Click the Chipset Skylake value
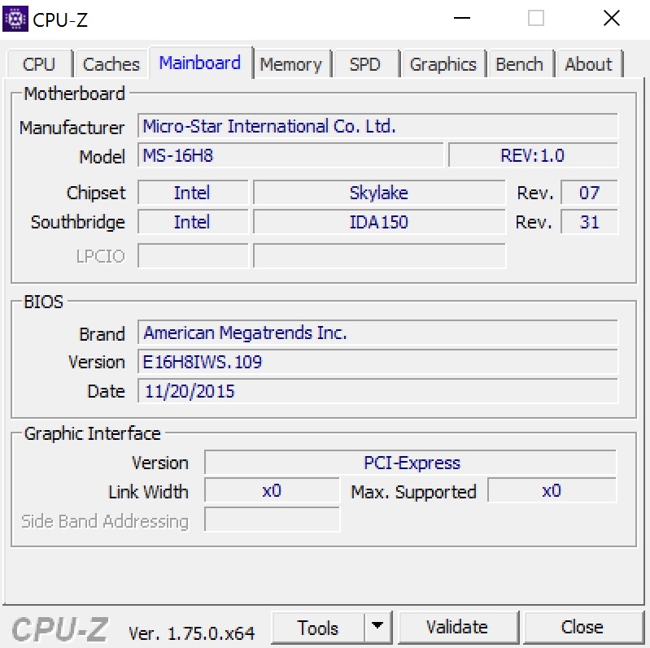The image size is (650, 648). click(x=379, y=193)
